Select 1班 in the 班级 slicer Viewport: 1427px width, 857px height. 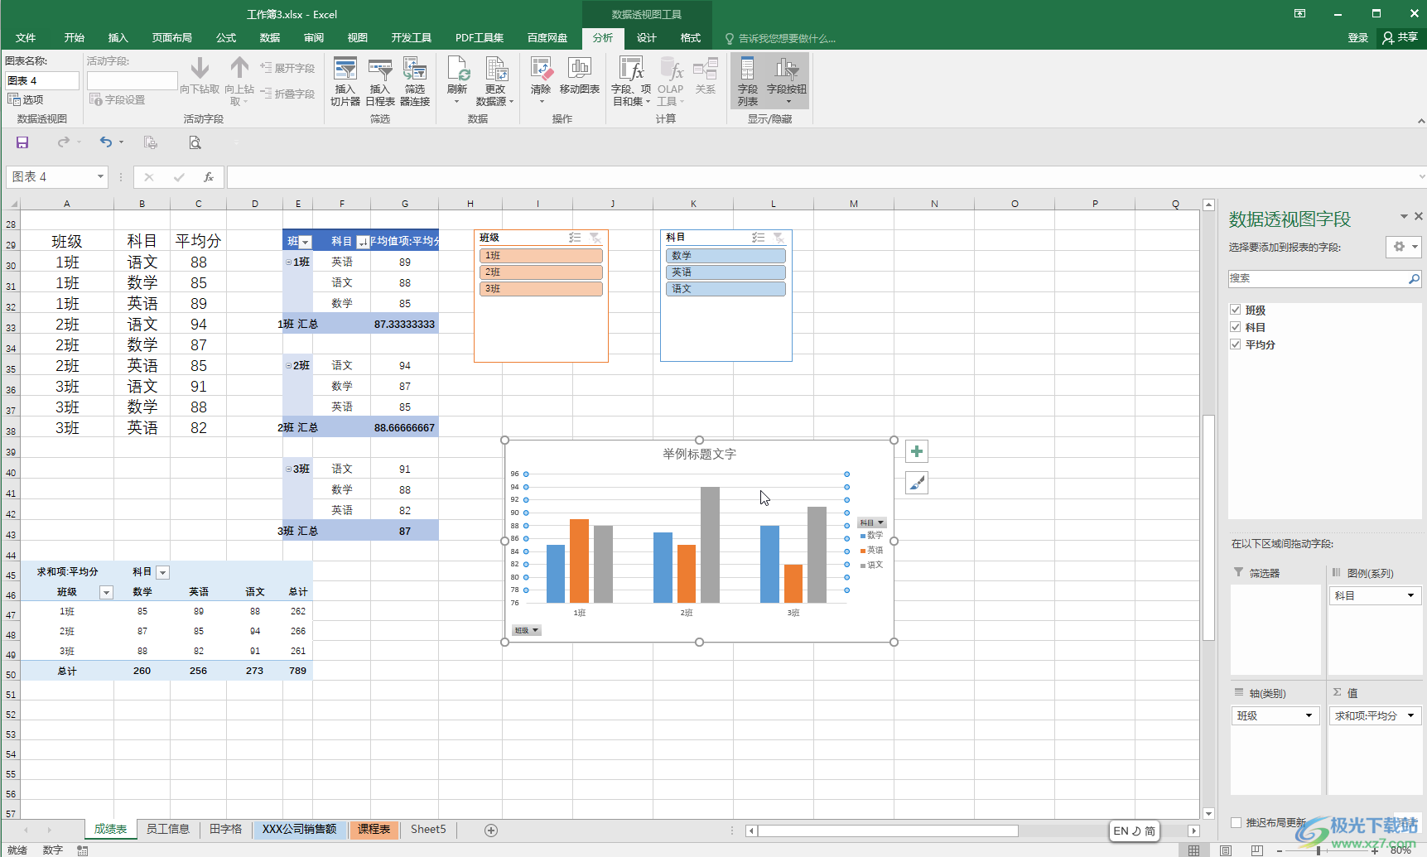[541, 256]
